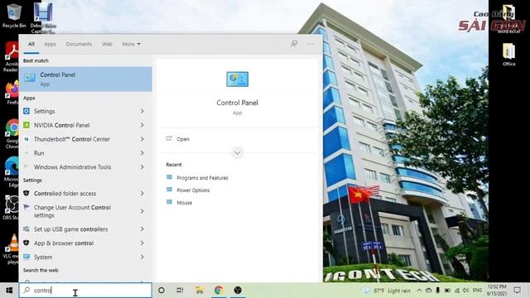Viewport: 530px width, 298px height.
Task: Open the search feedback icon
Action: 294,44
